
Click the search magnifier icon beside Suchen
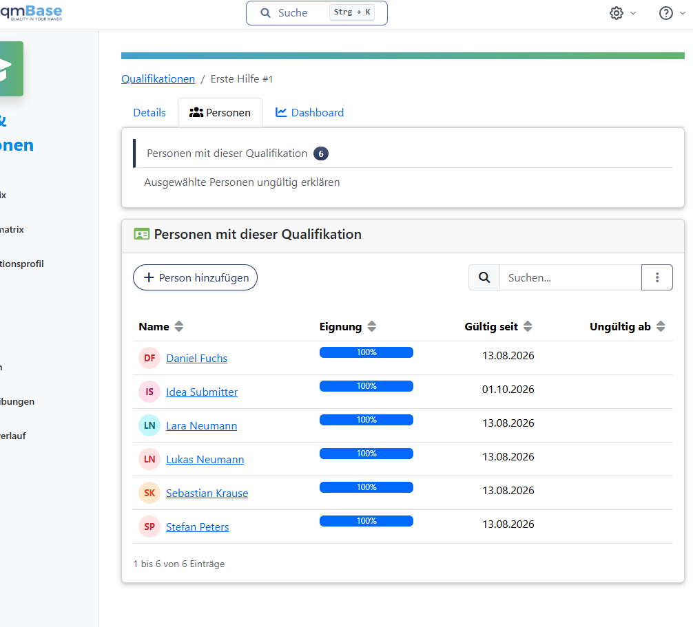click(x=484, y=277)
